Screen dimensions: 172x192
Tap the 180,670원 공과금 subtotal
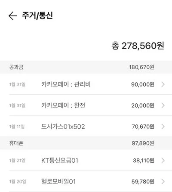pos(141,67)
